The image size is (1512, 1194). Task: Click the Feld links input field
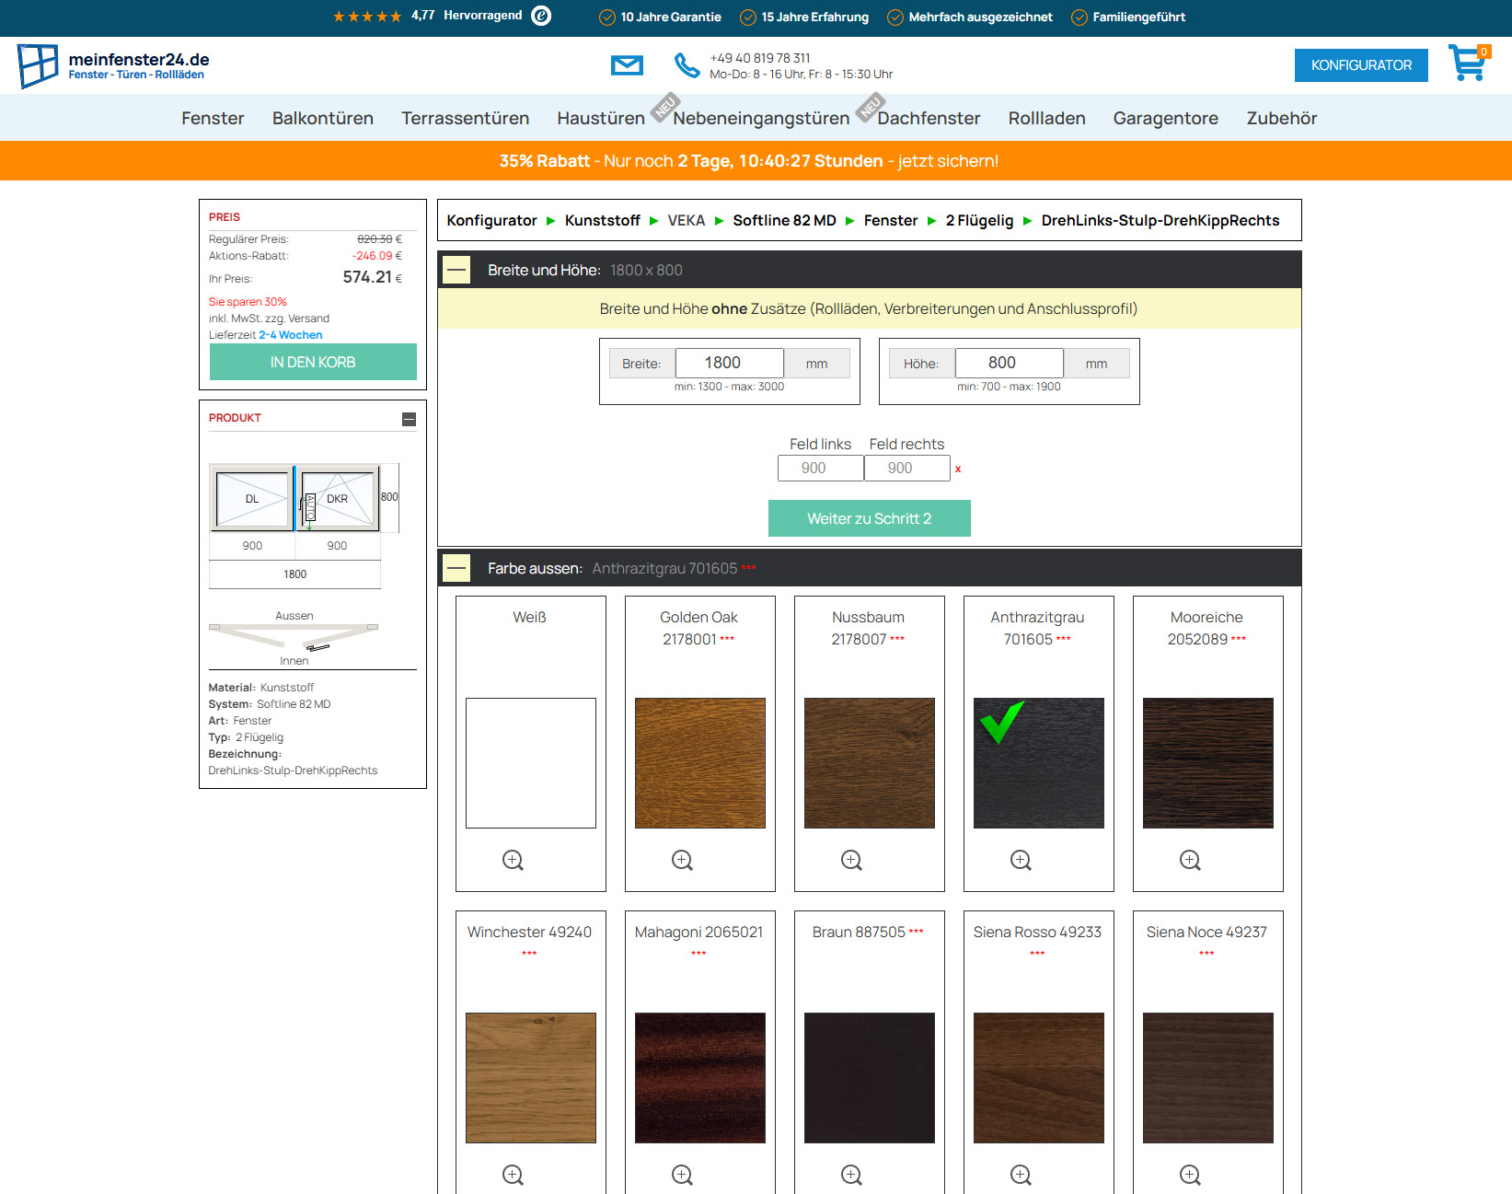pos(821,468)
